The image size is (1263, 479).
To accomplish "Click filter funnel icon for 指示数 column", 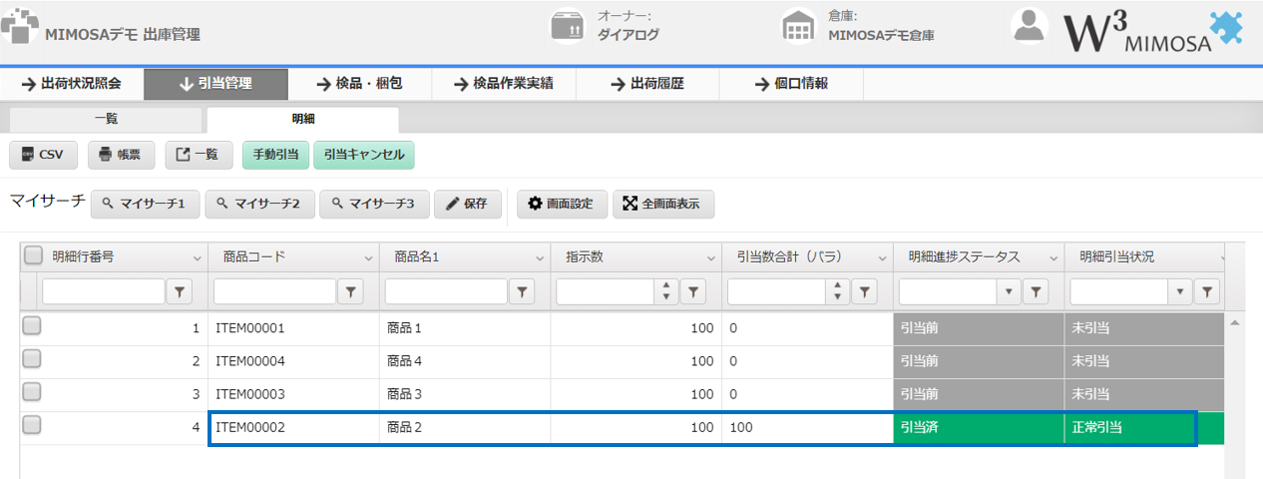I will [x=693, y=291].
